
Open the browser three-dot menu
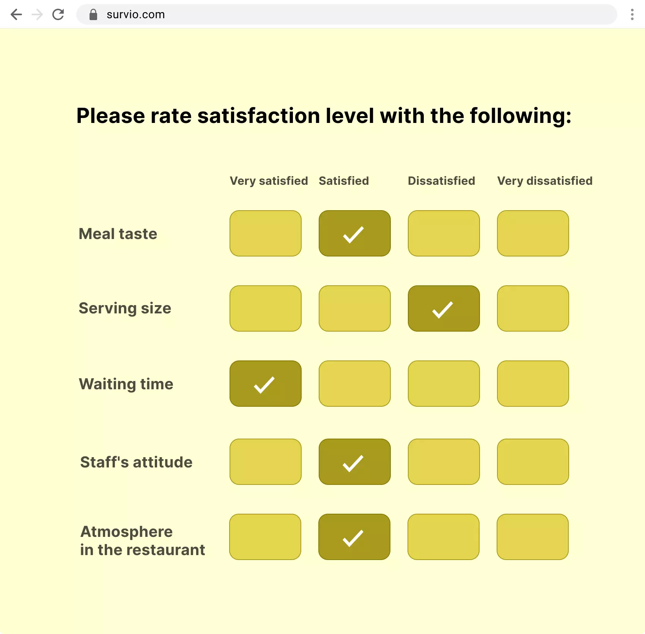(632, 14)
